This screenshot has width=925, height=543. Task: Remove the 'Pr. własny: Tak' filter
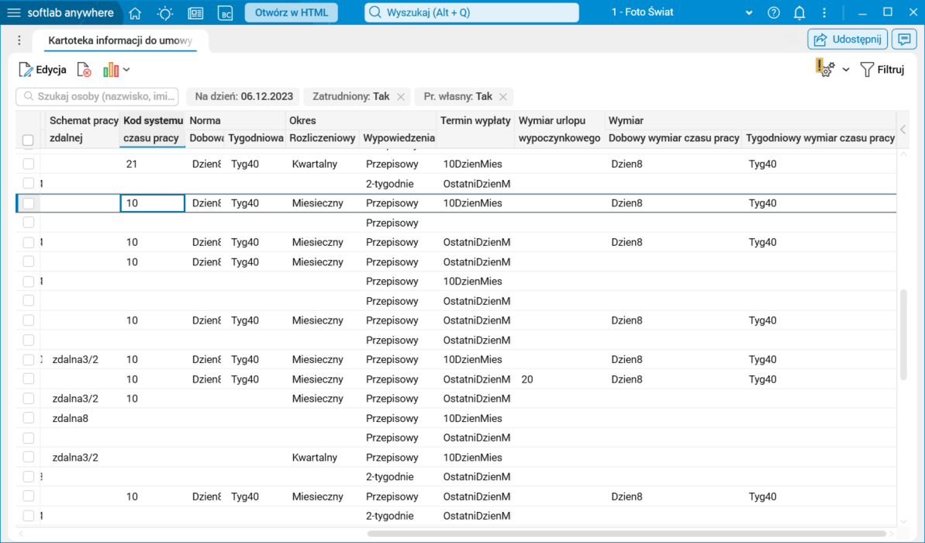click(503, 97)
